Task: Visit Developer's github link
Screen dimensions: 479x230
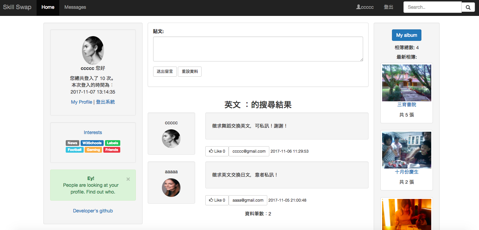Action: pyautogui.click(x=93, y=211)
